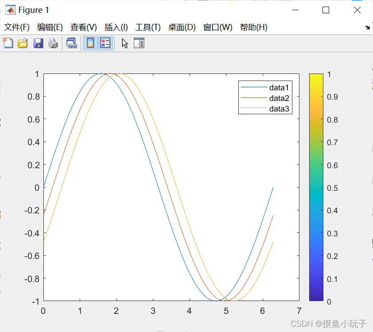Maximize the Figure 1 window
Screen dimensions: 373x332
pos(326,10)
